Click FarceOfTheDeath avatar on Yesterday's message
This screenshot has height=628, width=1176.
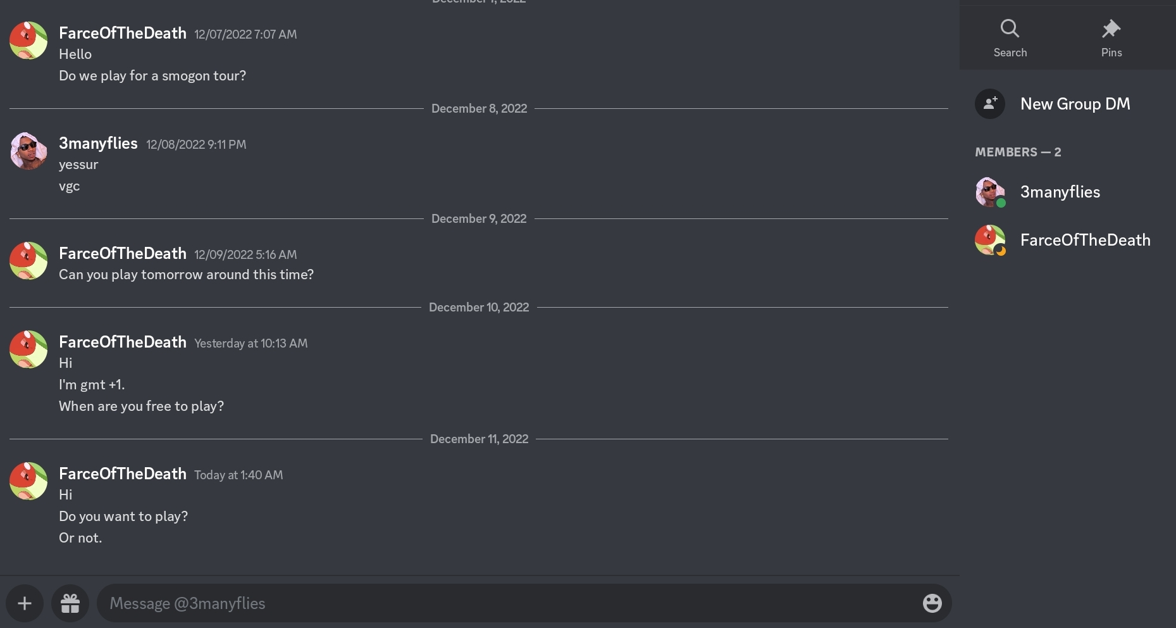coord(28,349)
